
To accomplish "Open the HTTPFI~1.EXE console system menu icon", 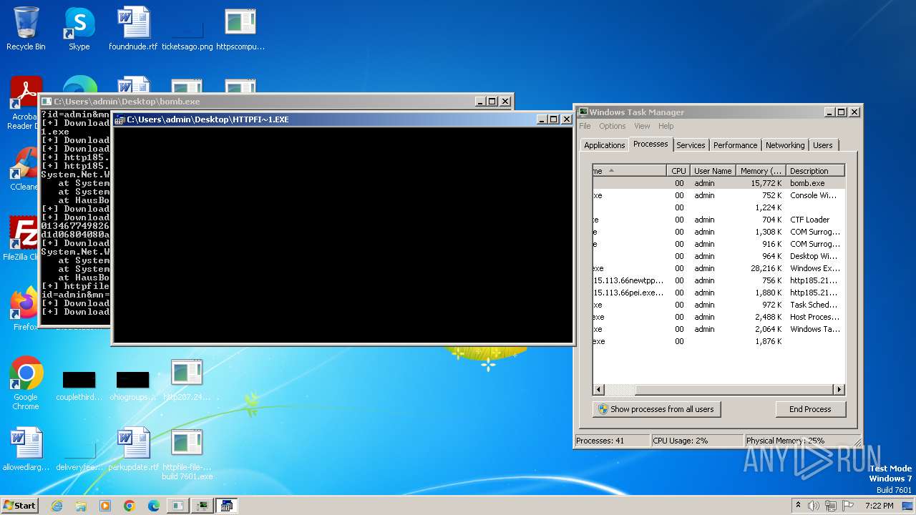I will point(120,119).
